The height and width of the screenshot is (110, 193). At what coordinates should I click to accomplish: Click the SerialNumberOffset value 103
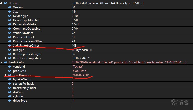pyautogui.click(x=74, y=46)
